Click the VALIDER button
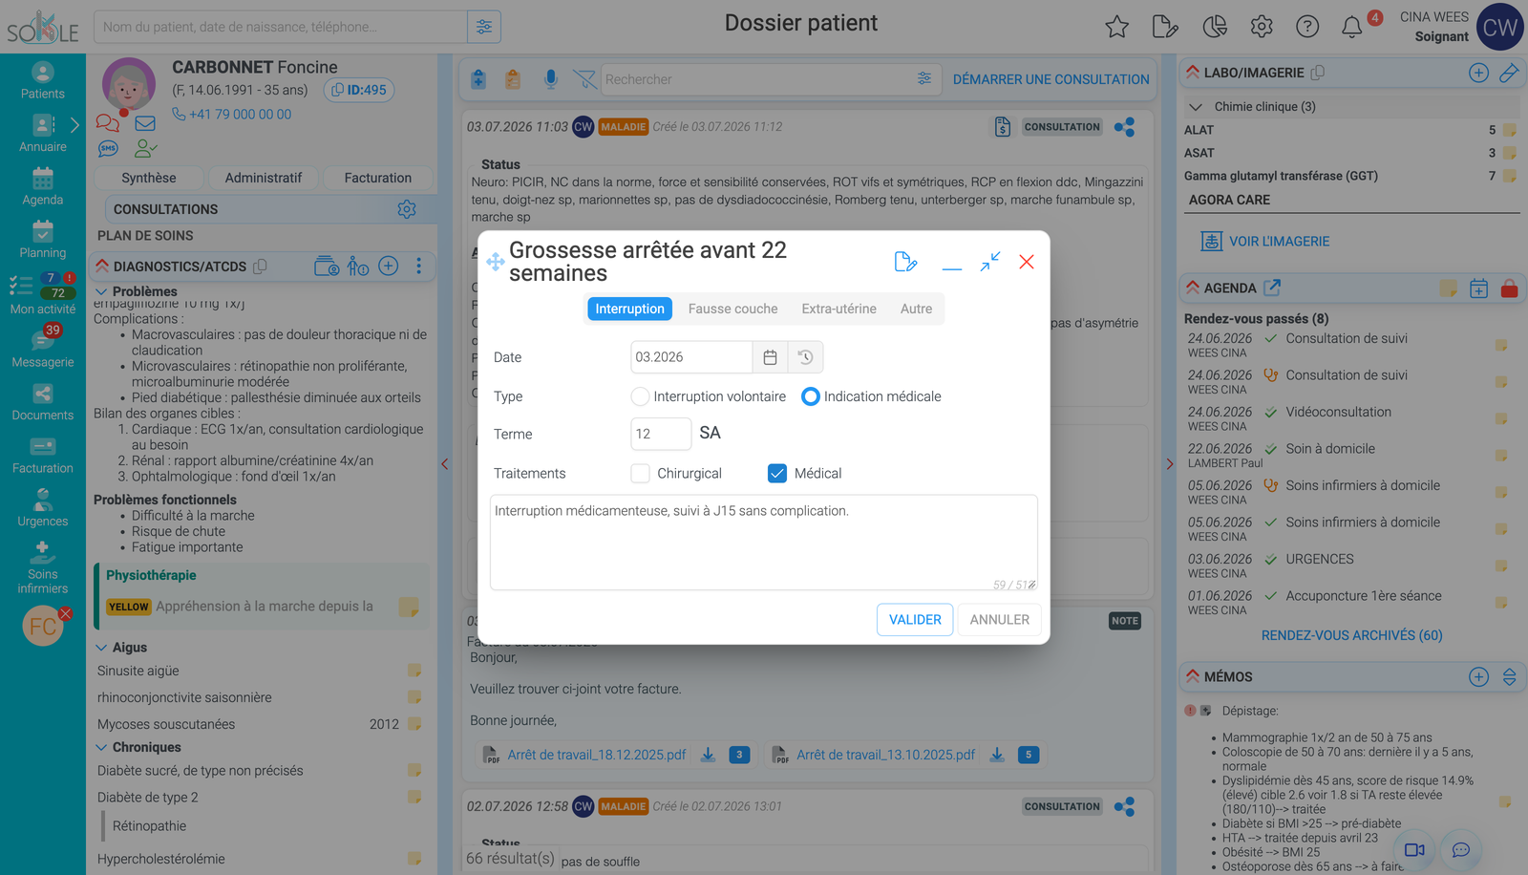The height and width of the screenshot is (875, 1528). (915, 619)
